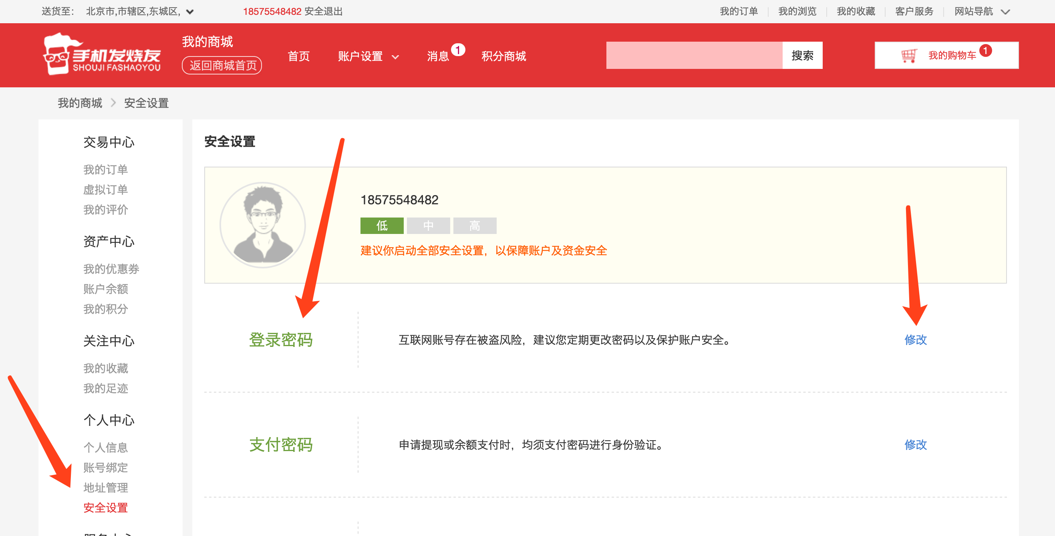
Task: Open 我的积分 in sidebar
Action: (x=106, y=309)
